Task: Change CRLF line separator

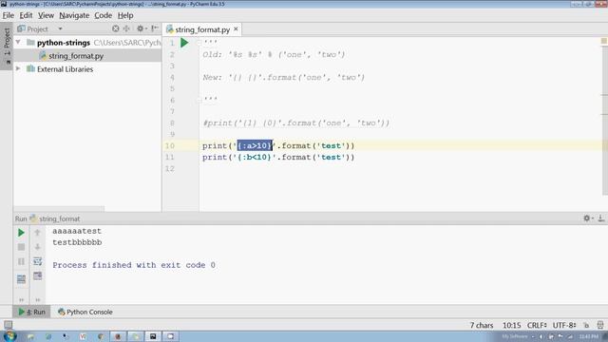Action: pos(537,325)
